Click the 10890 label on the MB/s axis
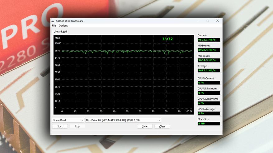273x153 pixels. (58, 43)
